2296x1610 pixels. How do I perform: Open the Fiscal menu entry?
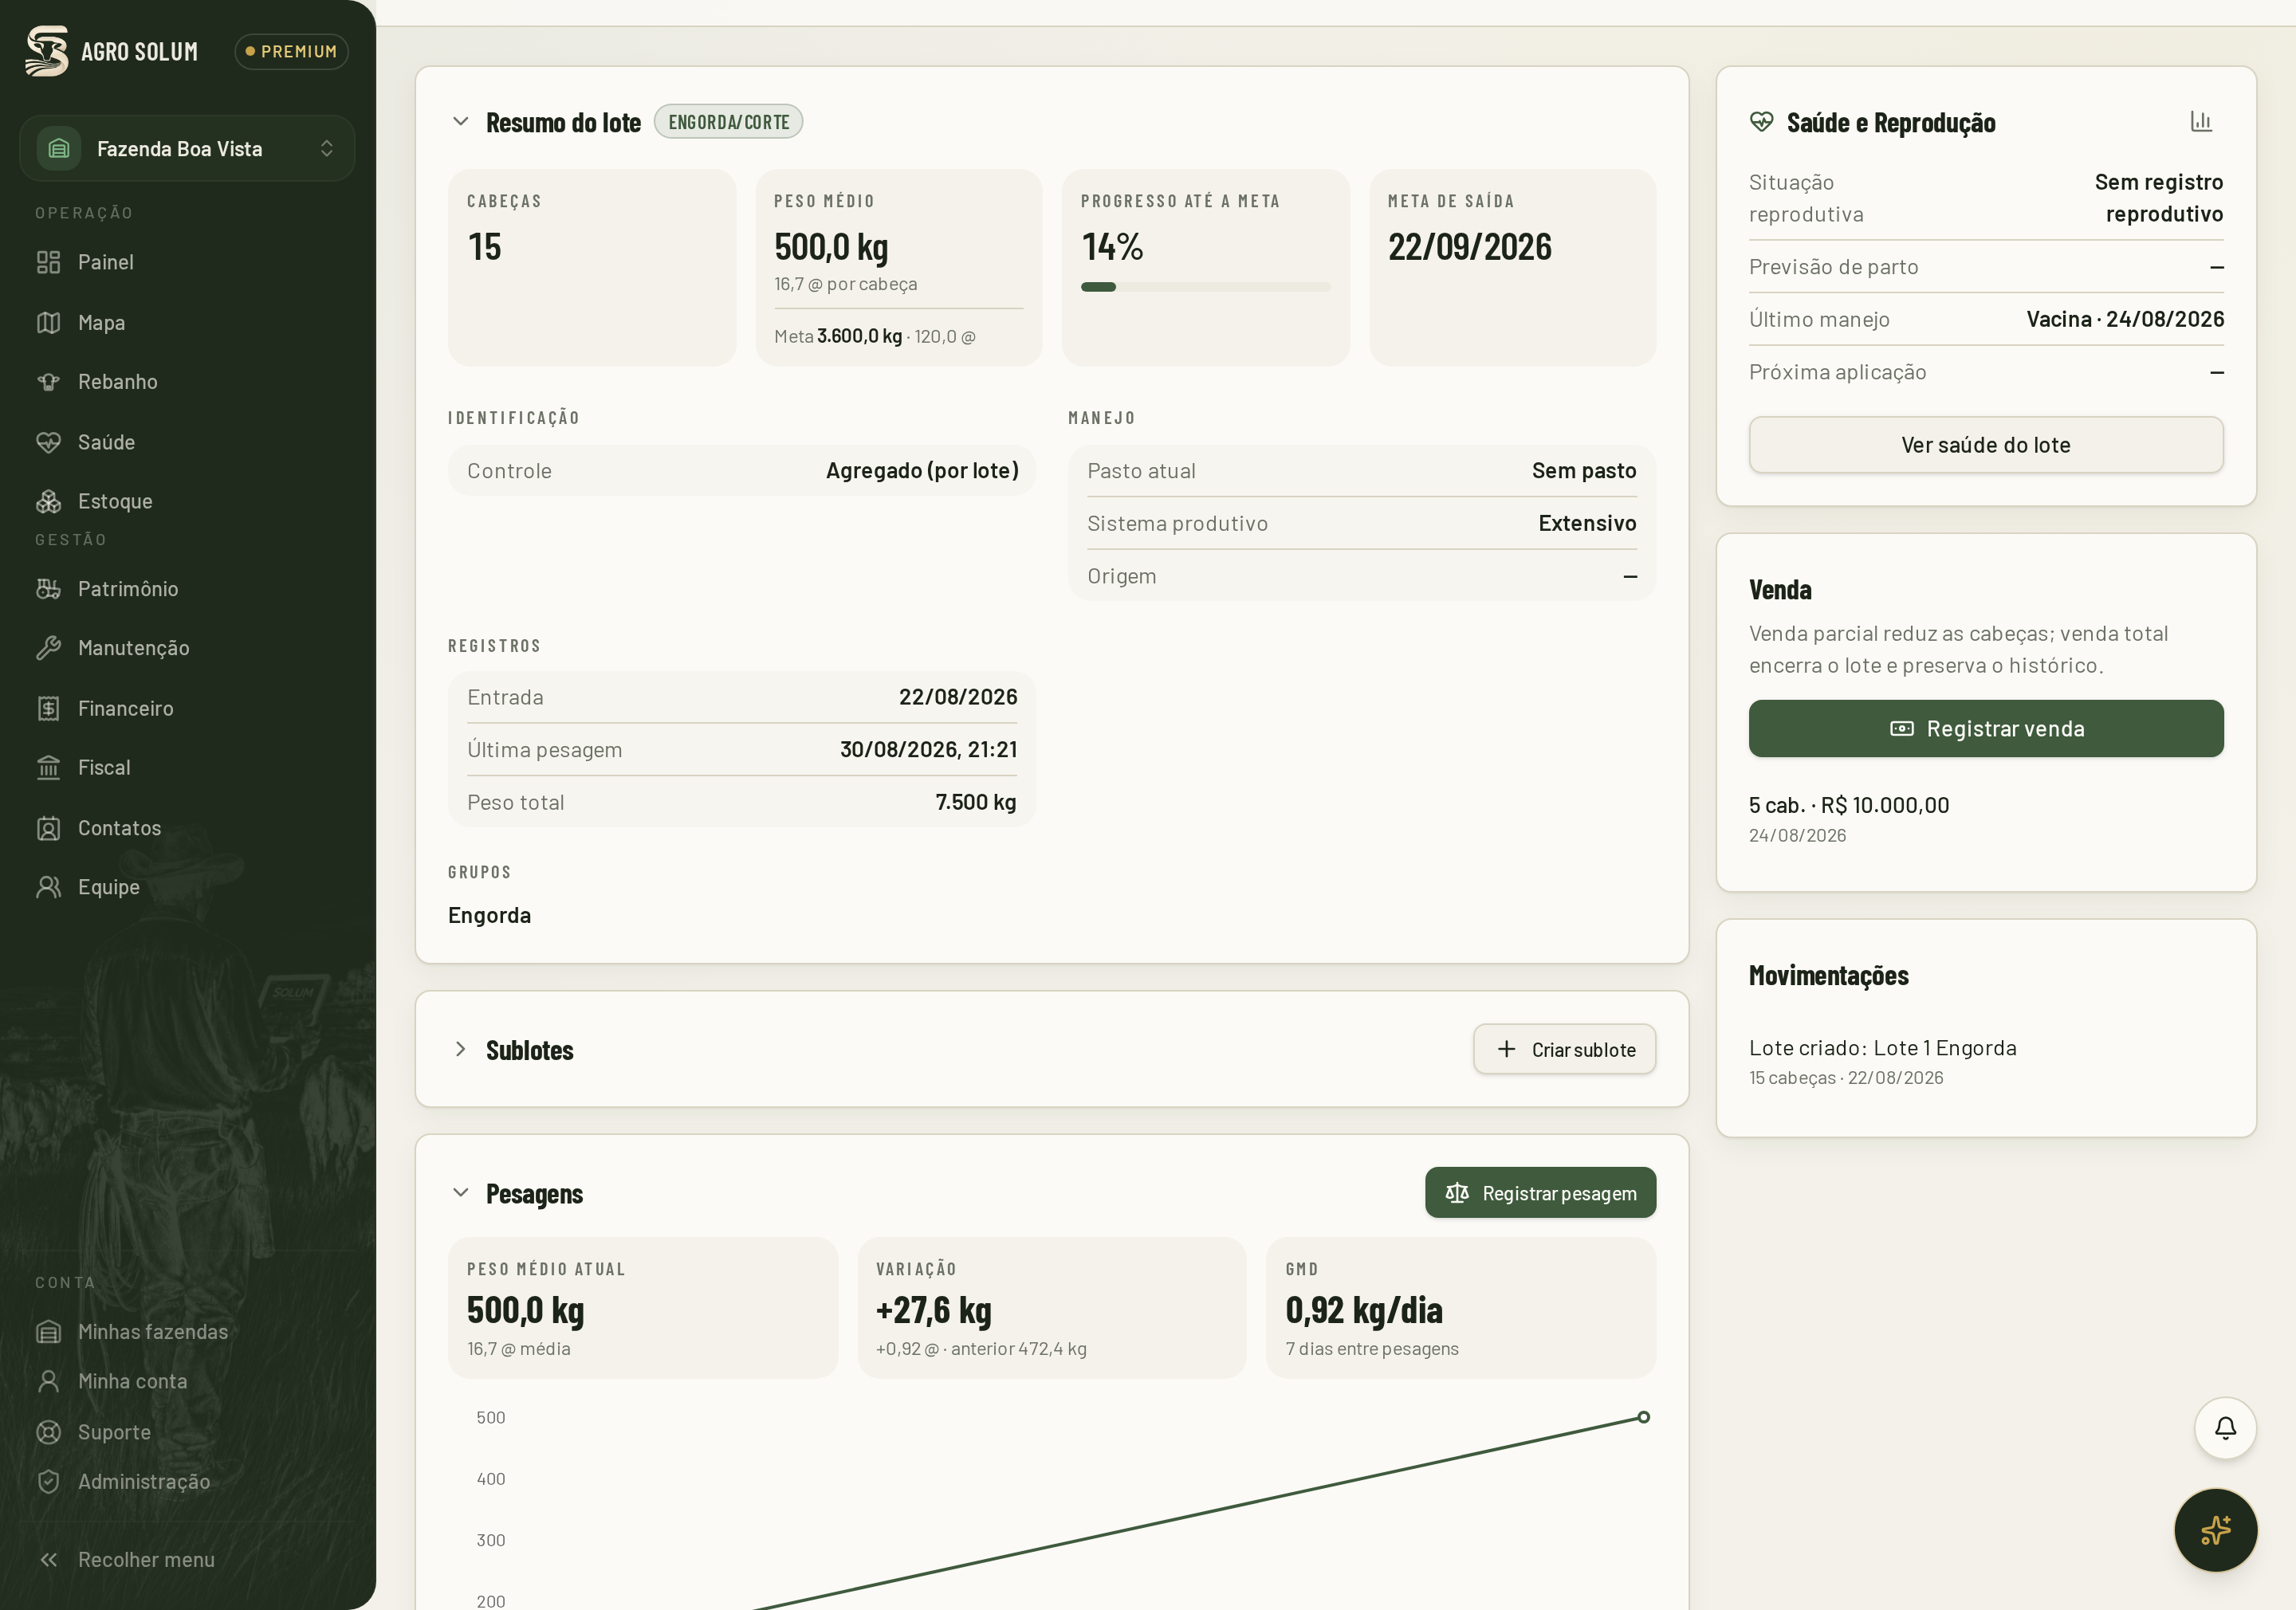(x=187, y=767)
